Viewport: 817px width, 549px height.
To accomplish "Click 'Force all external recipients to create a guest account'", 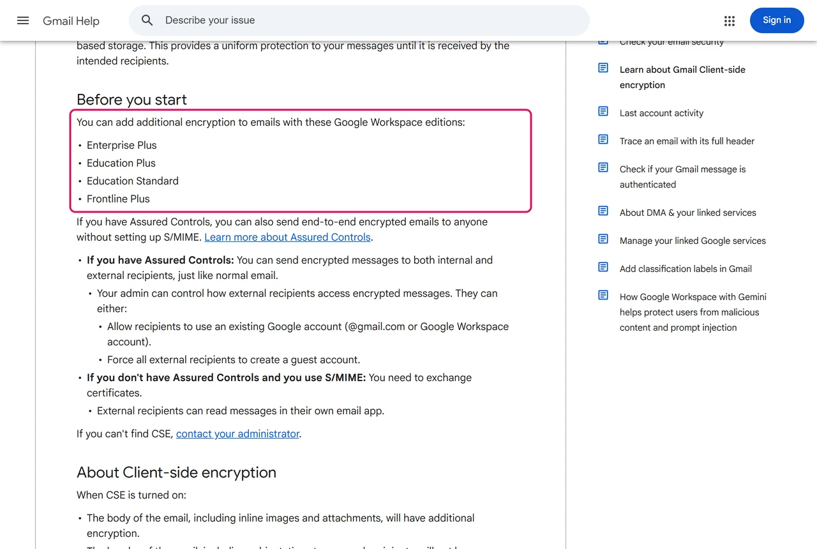I will (x=234, y=360).
